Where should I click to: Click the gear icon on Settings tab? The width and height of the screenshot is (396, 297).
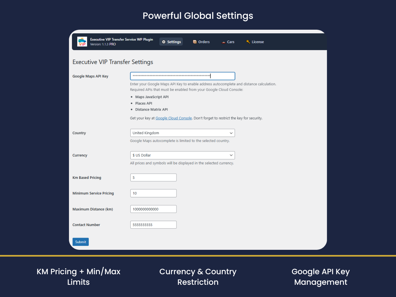[x=164, y=42]
